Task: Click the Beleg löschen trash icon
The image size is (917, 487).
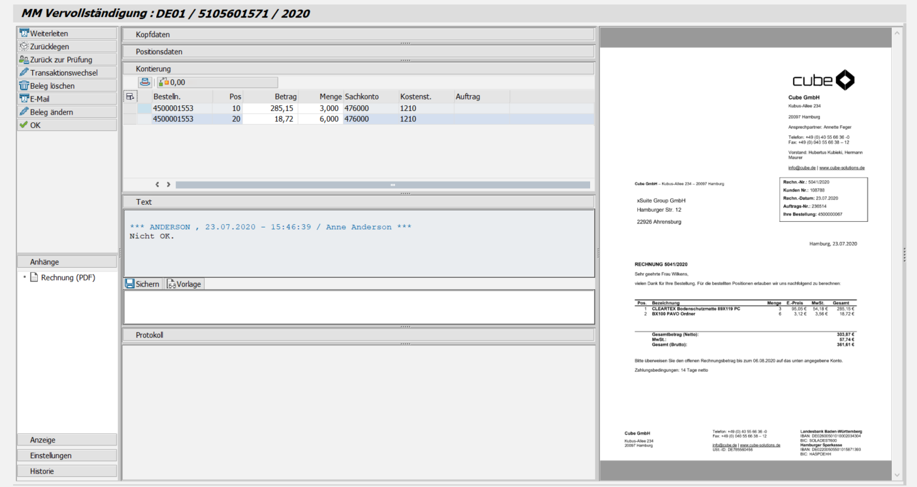Action: click(x=24, y=85)
